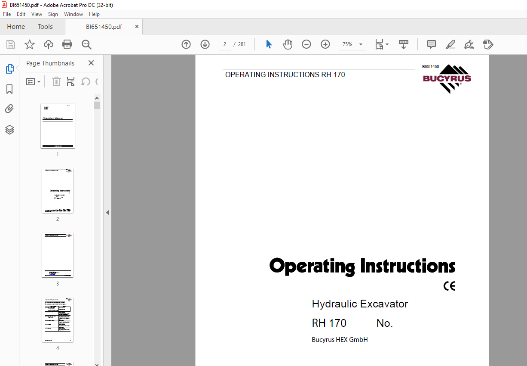Click the page number input field

pos(225,44)
